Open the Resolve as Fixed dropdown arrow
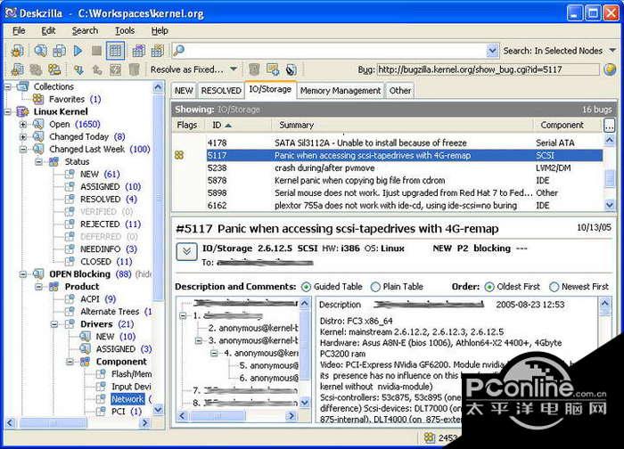Image resolution: width=624 pixels, height=449 pixels. (x=234, y=69)
